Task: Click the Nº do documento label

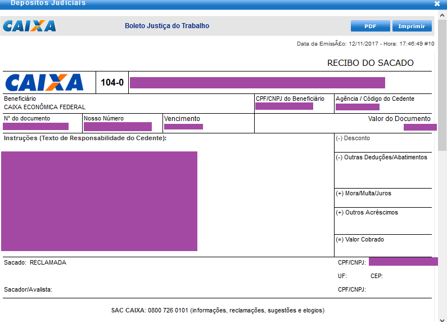Action: click(27, 118)
